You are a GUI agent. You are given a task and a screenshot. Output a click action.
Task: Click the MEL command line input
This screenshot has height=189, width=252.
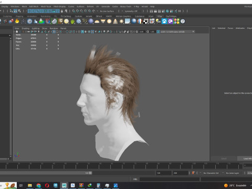pyautogui.click(x=170, y=179)
